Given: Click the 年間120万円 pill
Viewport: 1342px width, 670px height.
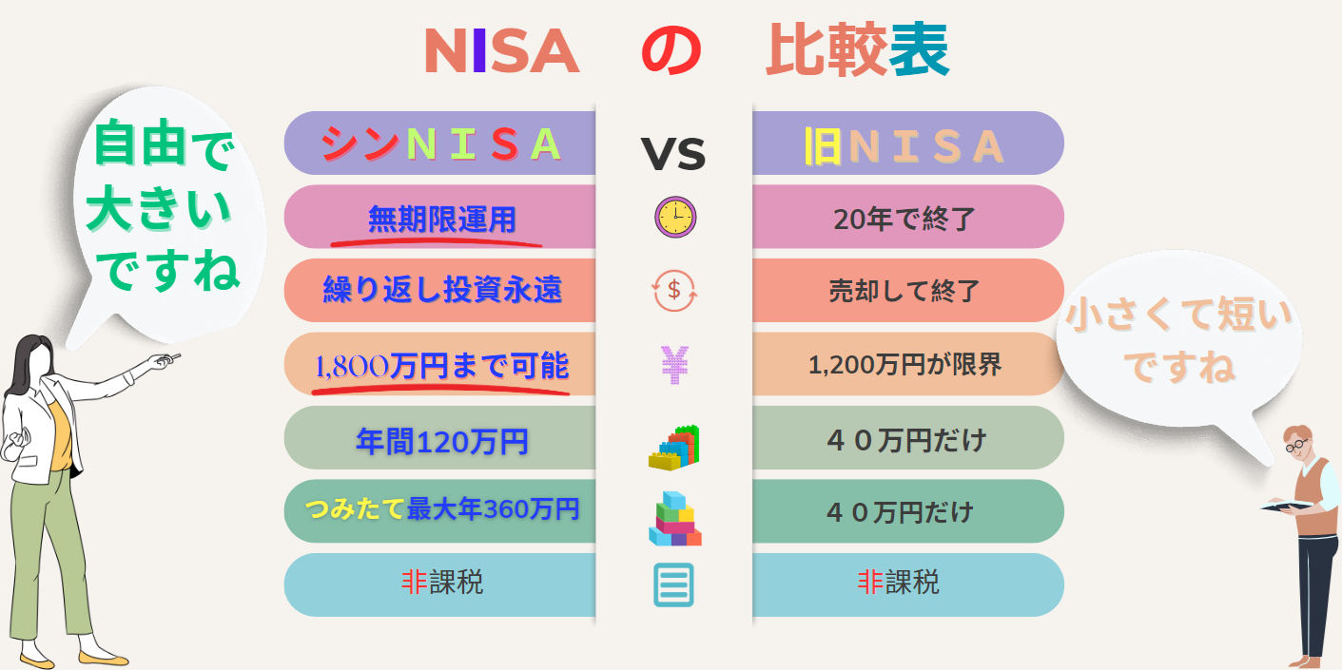Looking at the screenshot, I should pyautogui.click(x=440, y=438).
